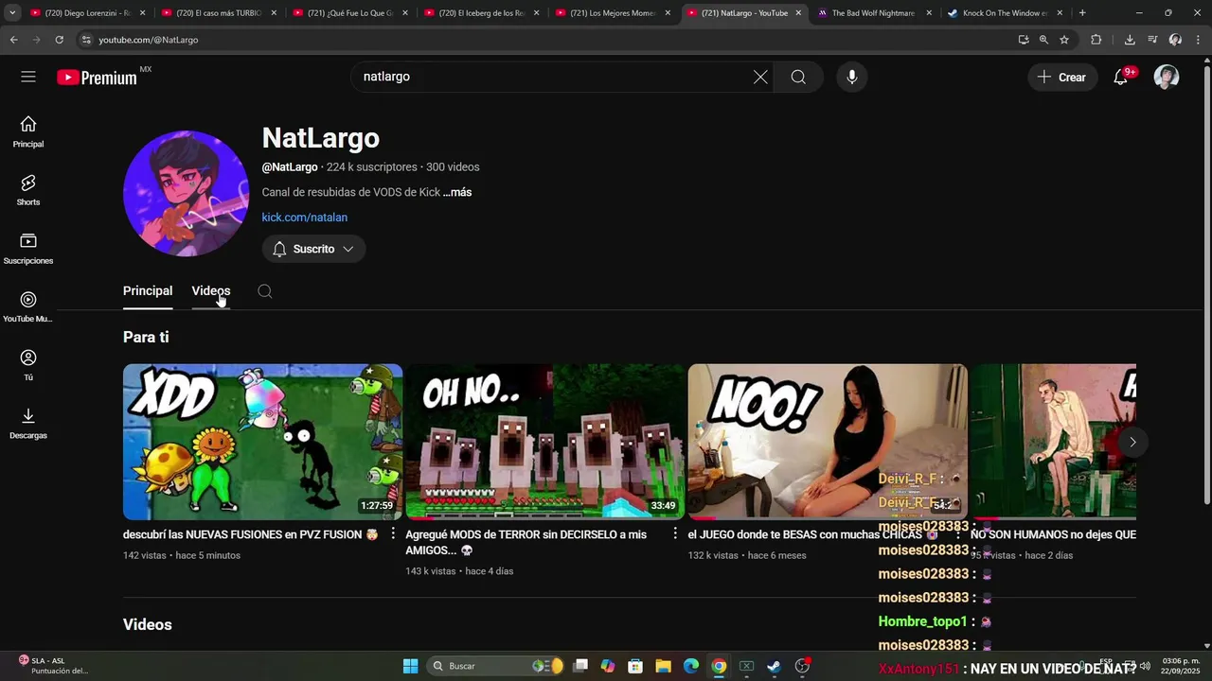Viewport: 1212px width, 681px height.
Task: Open the YouTube guide hamburger menu
Action: tap(28, 77)
